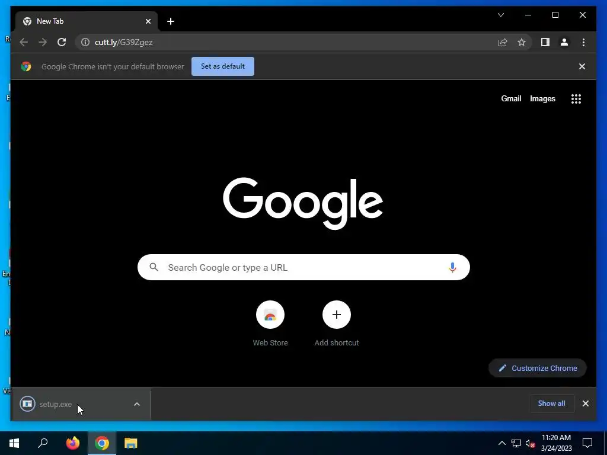Dismiss the default browser infobar
The image size is (607, 455).
582,66
